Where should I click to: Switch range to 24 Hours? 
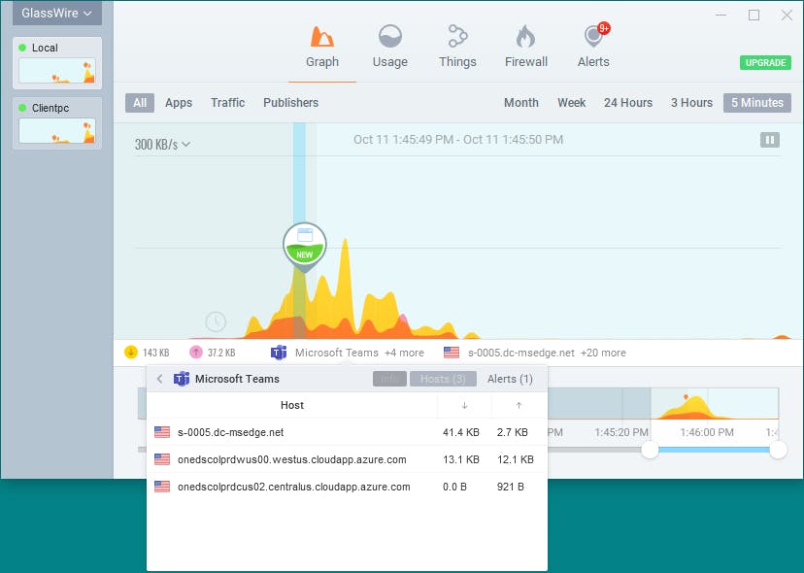click(x=627, y=103)
